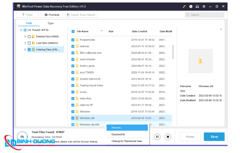Click the 2019-12-07 11:14:52 date cell
This screenshot has width=240, height=153.
[143, 40]
